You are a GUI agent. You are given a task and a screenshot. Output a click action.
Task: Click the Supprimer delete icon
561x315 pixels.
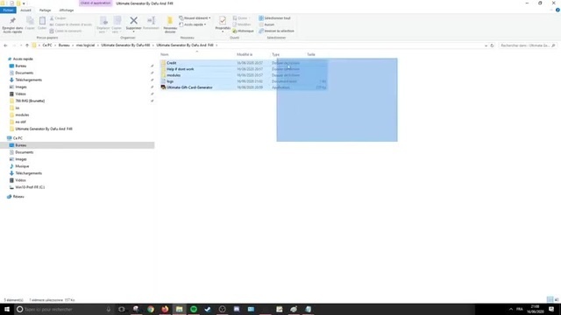click(133, 21)
